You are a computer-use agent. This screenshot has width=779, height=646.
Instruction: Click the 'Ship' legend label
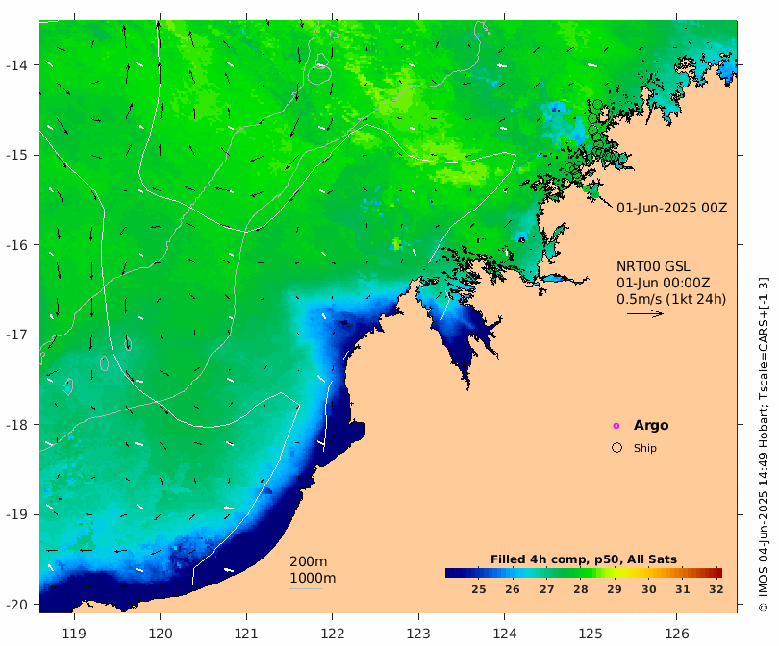pos(645,448)
